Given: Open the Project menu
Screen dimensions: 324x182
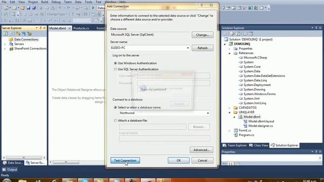Looking at the screenshot, I should (x=33, y=2).
